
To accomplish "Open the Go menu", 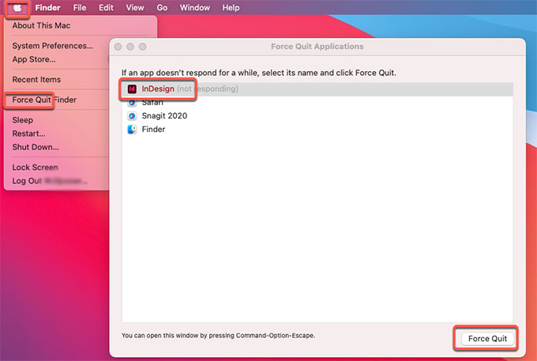I will tap(162, 8).
